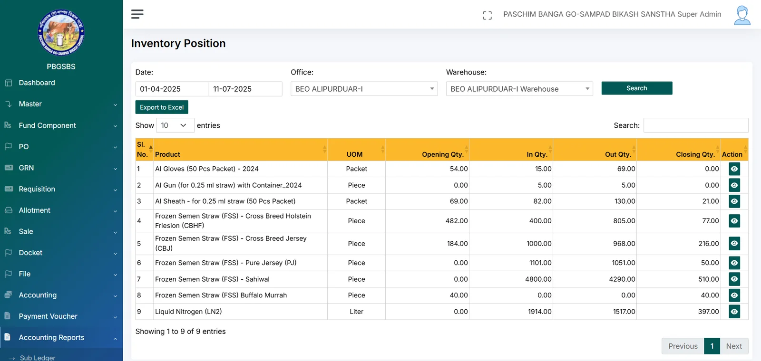Screen dimensions: 761x361
Task: Open eye icon for Pure Jersey row
Action: point(734,263)
